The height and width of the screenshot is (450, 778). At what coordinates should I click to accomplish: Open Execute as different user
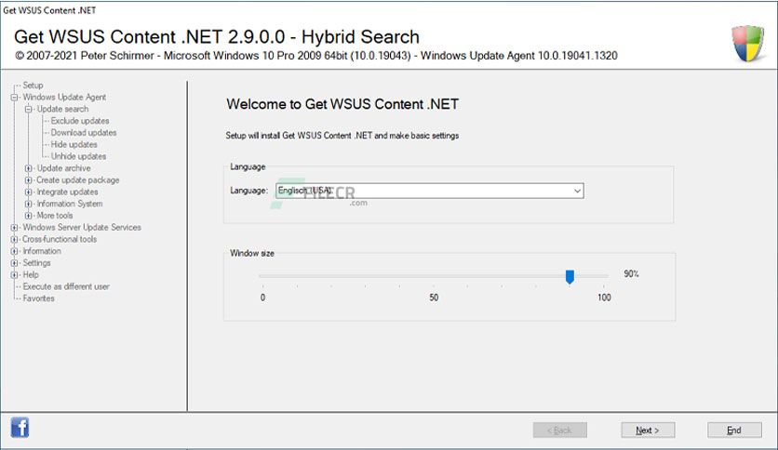66,287
